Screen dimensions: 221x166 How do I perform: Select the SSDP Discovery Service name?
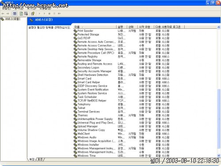click(92, 86)
